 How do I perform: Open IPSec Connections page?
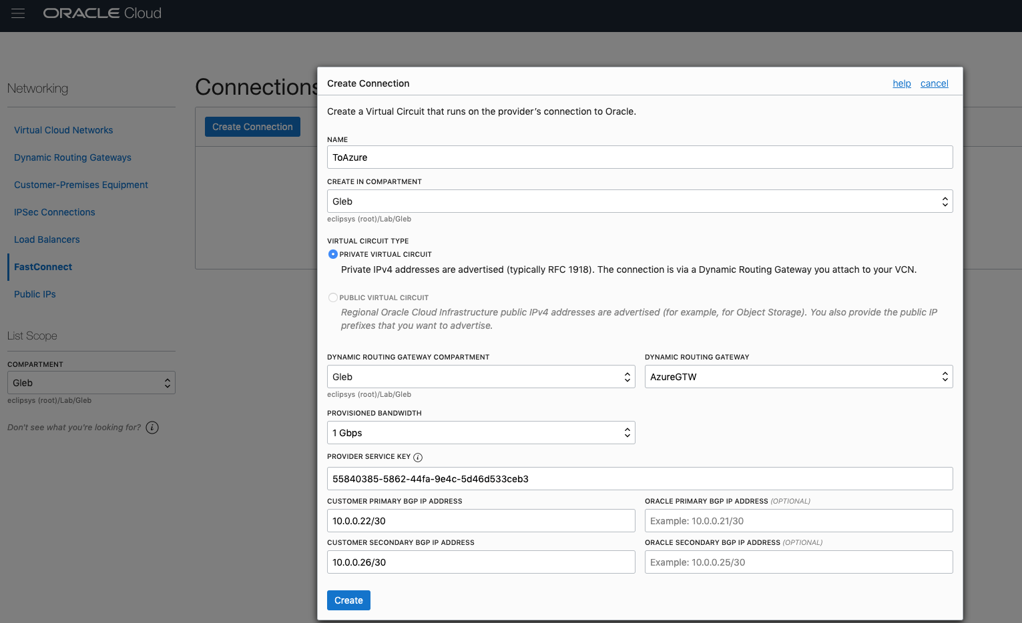point(54,211)
